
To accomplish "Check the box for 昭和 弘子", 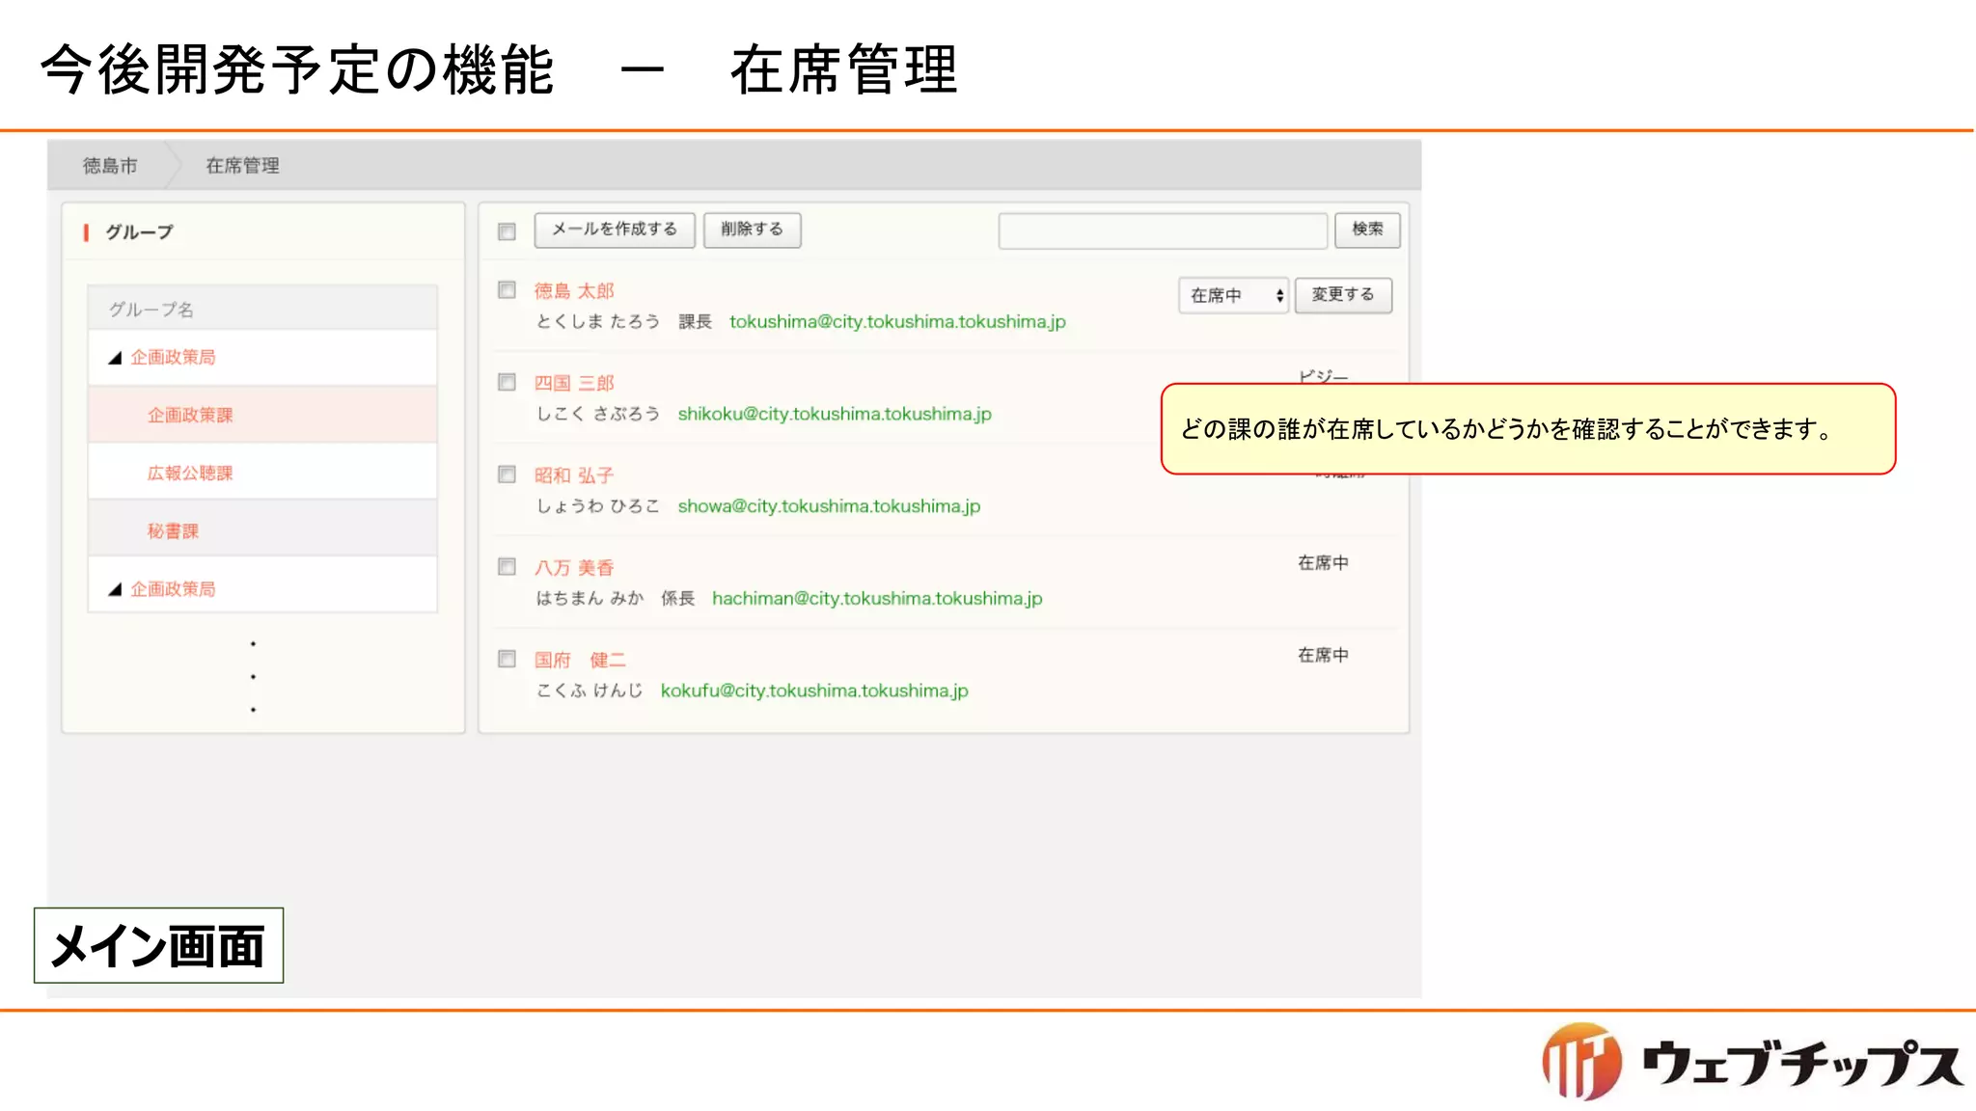I will 507,474.
